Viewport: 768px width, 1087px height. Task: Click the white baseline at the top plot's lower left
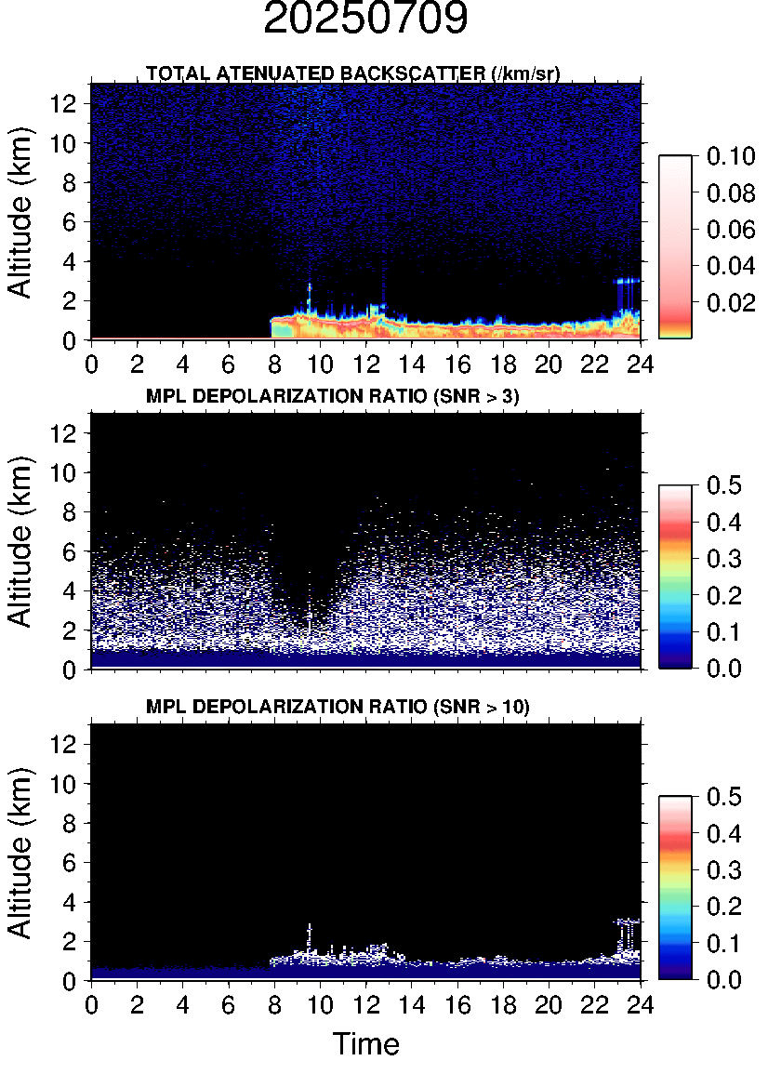coord(177,338)
